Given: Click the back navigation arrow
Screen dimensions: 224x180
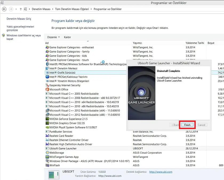Looking at the screenshot, I should coord(4,9).
